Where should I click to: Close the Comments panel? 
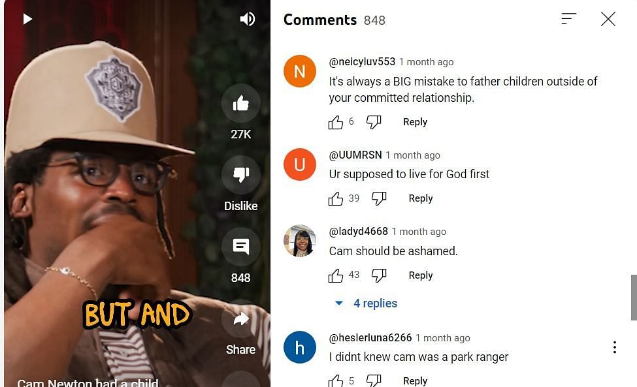pos(608,19)
